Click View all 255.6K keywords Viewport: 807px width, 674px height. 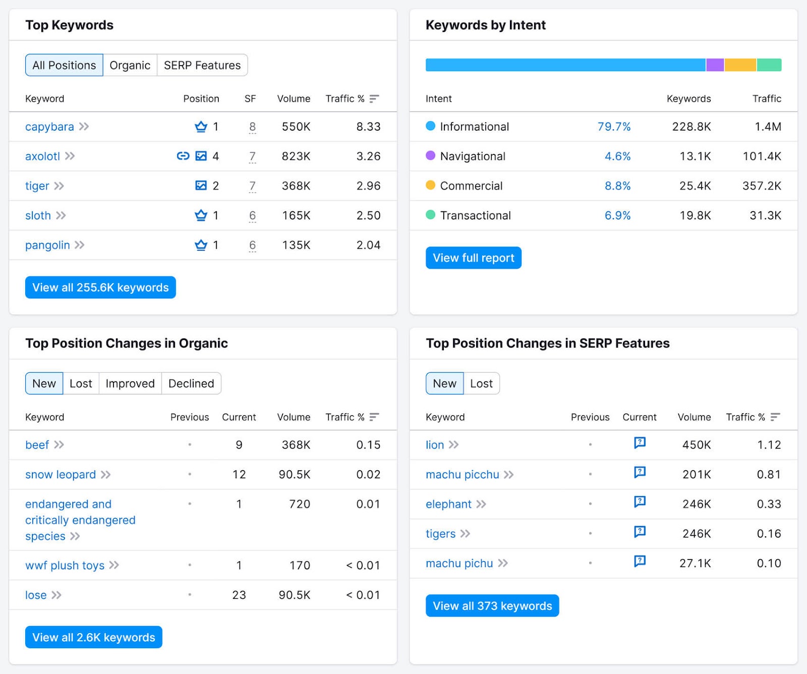[100, 288]
